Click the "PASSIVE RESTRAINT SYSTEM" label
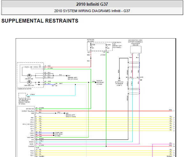The image size is (194, 157). pos(100,82)
